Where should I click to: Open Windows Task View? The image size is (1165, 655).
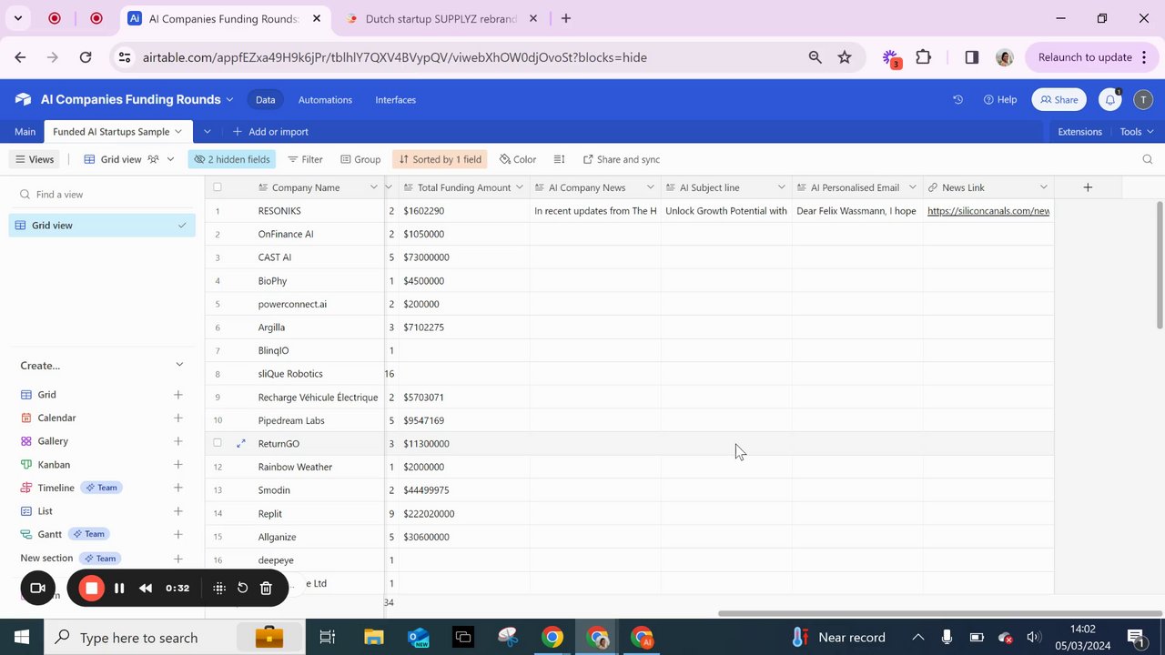(x=328, y=637)
